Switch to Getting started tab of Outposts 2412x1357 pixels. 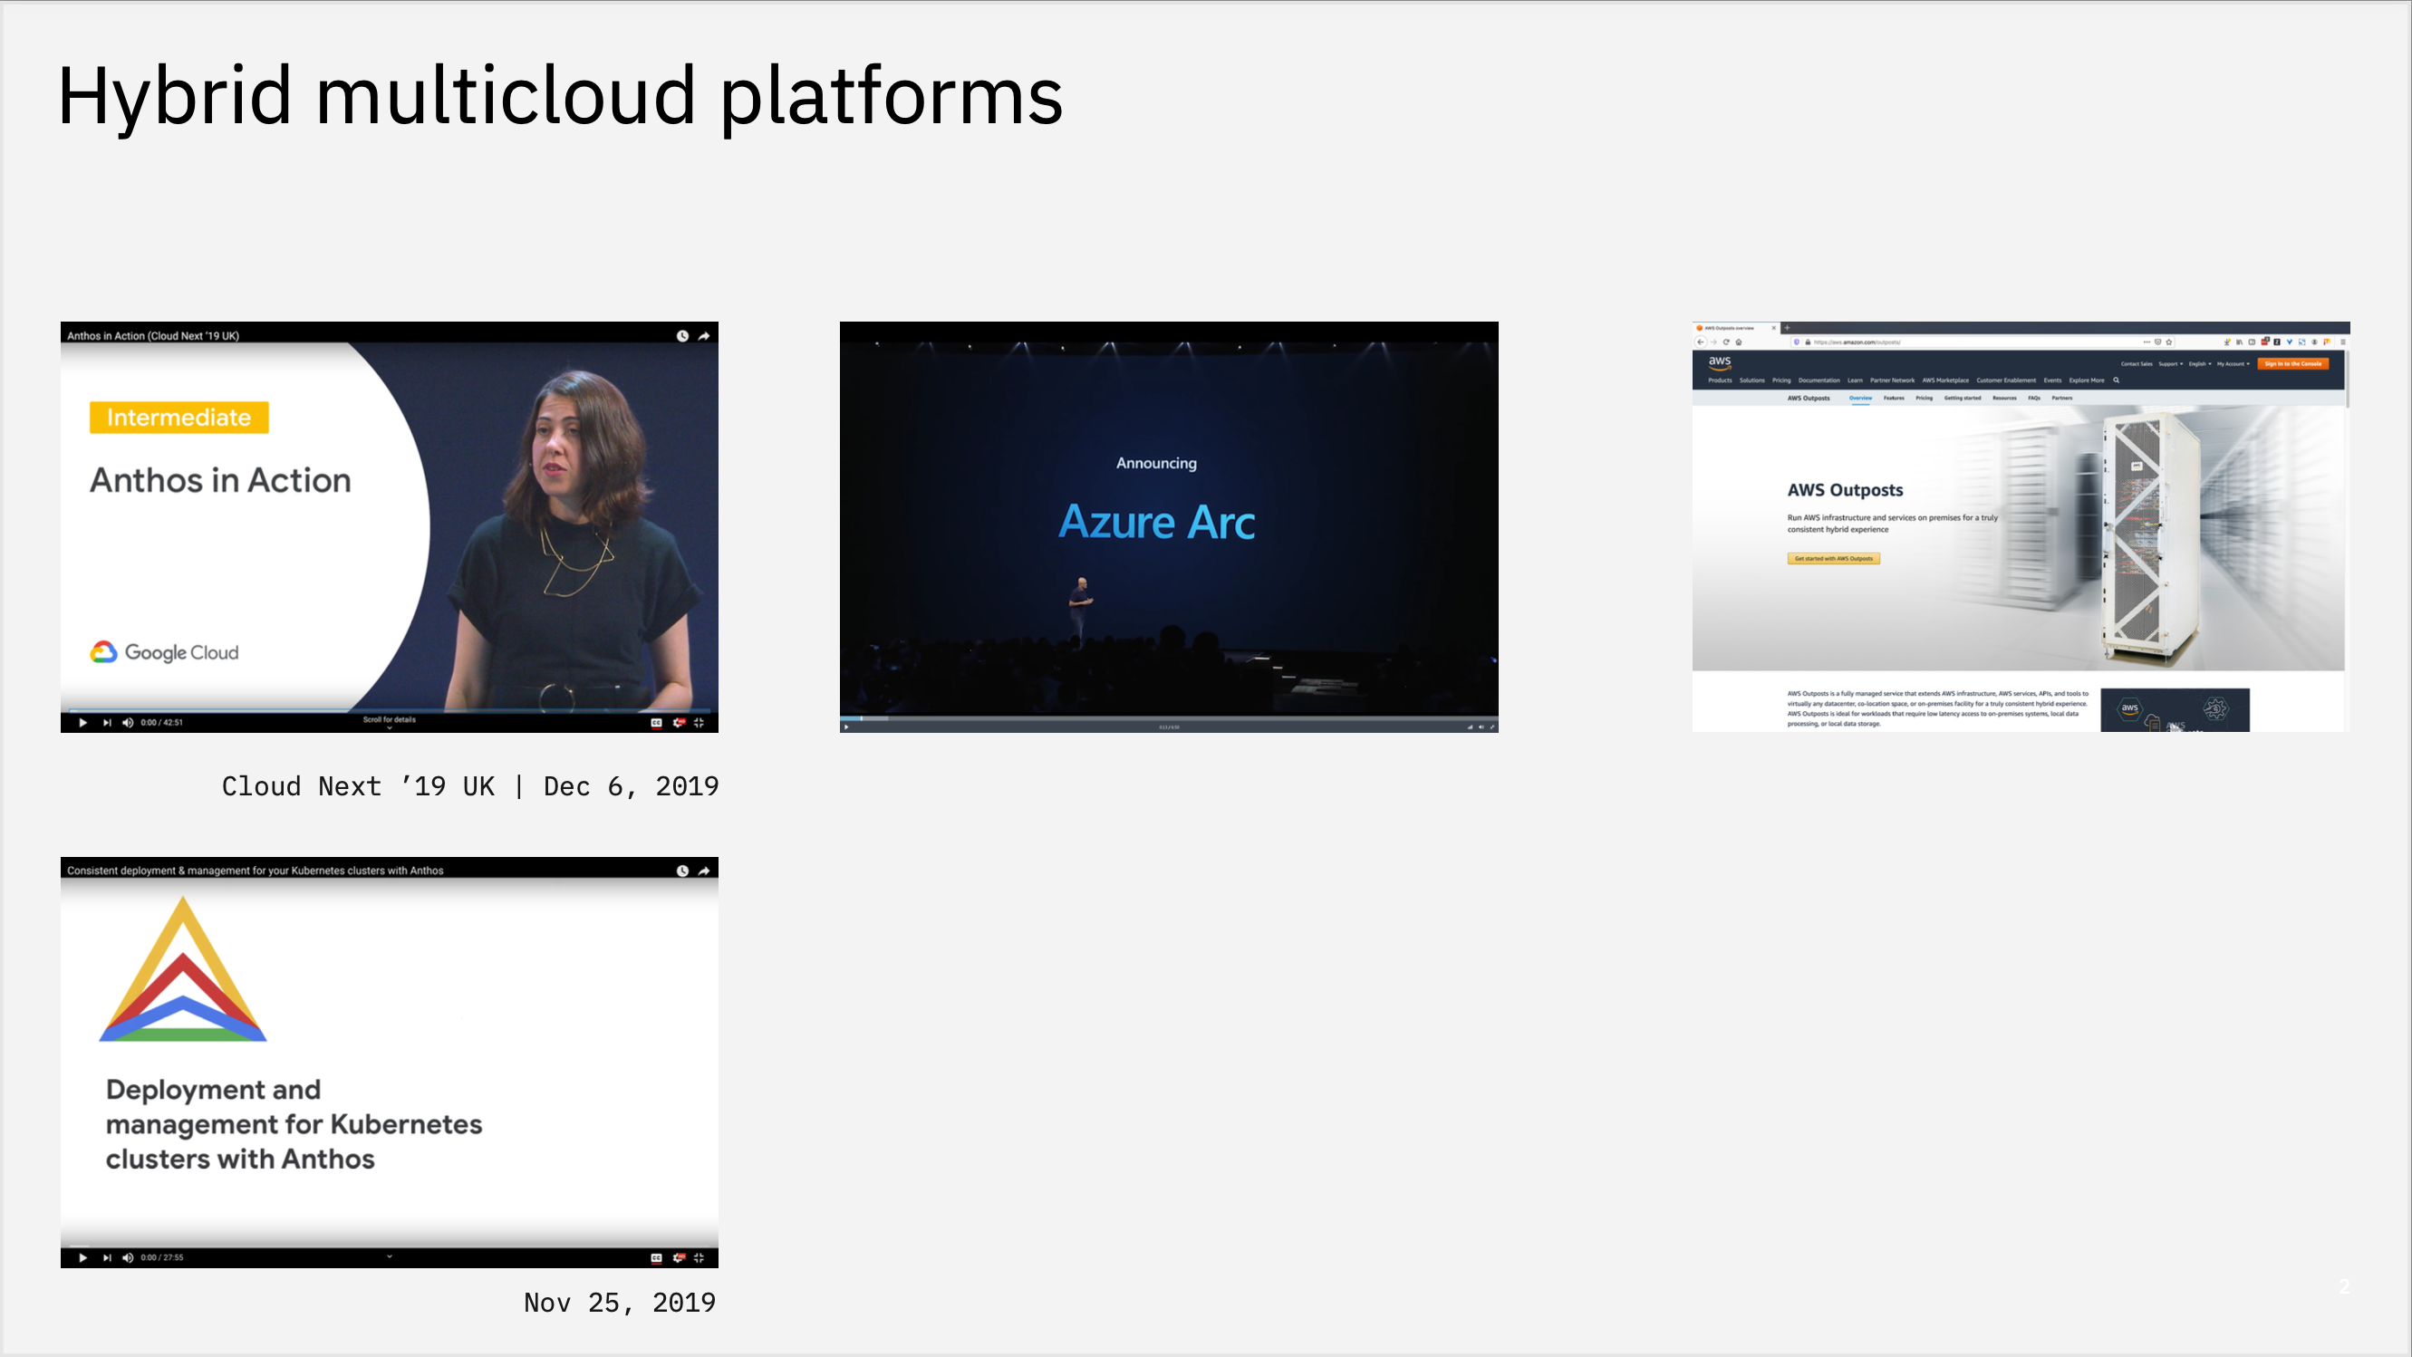pyautogui.click(x=1963, y=398)
